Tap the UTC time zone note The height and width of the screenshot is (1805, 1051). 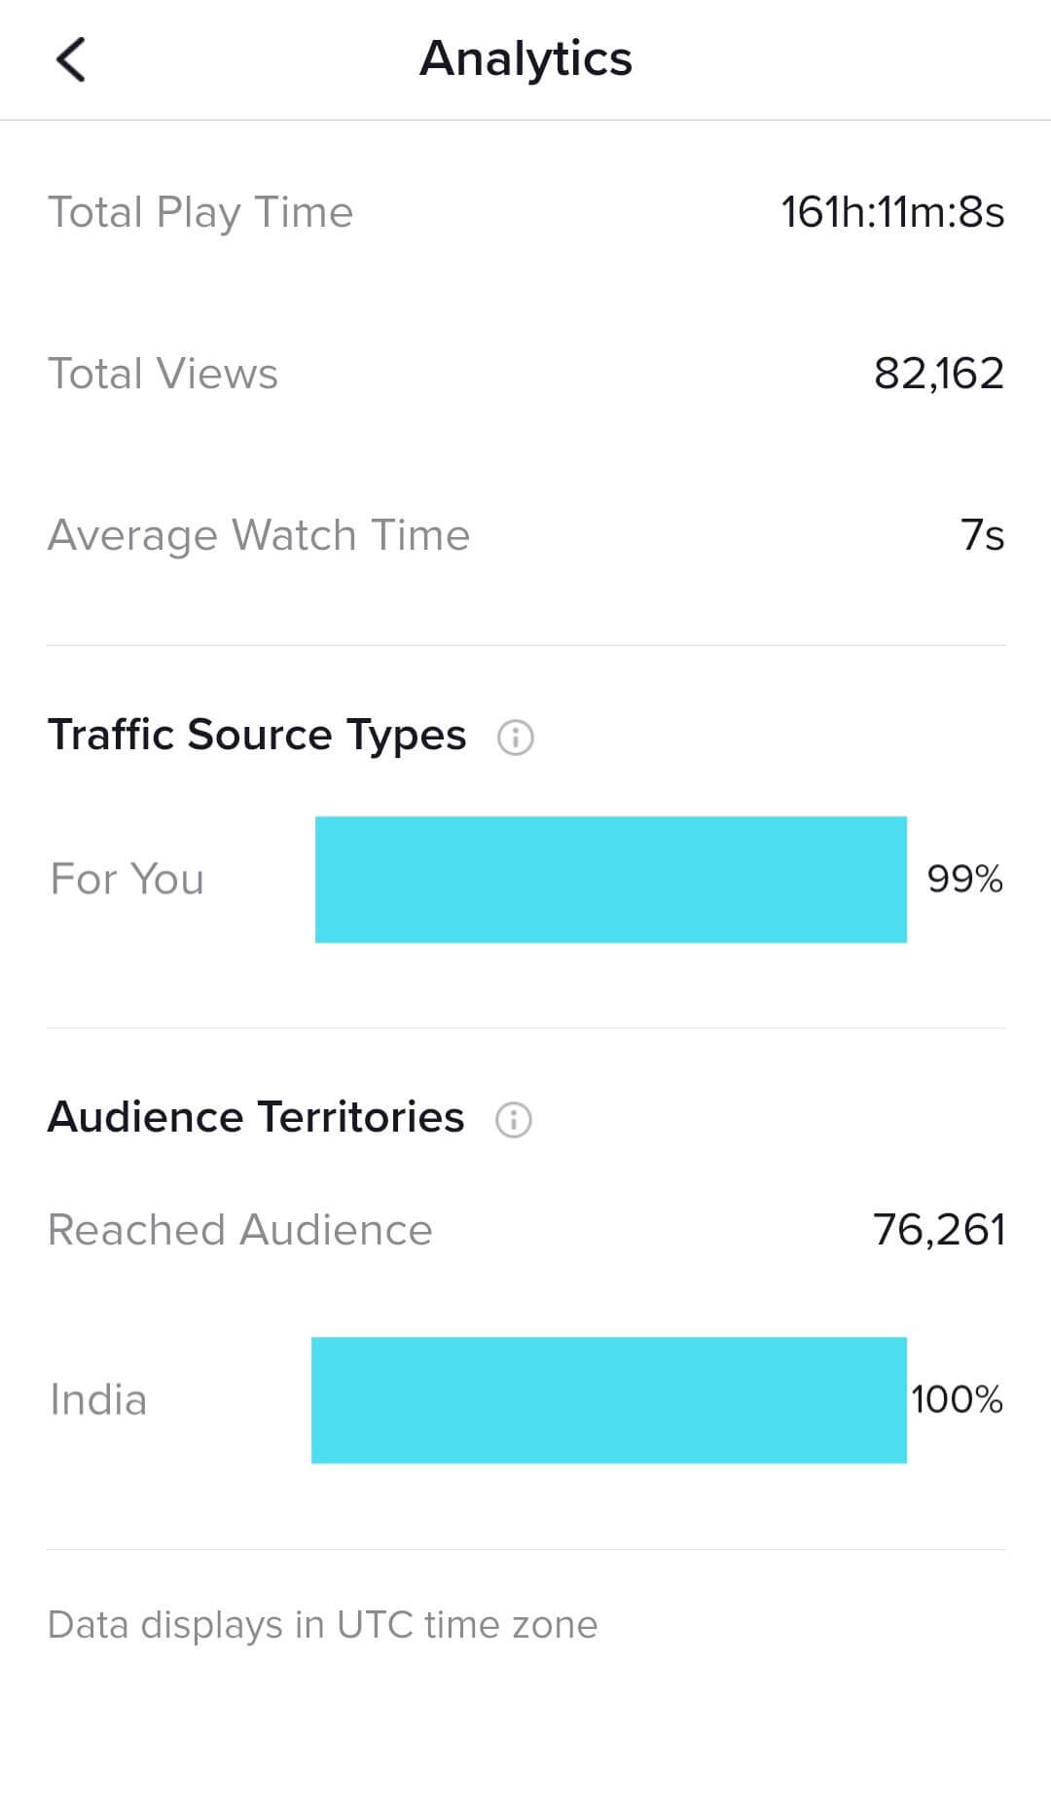[322, 1625]
